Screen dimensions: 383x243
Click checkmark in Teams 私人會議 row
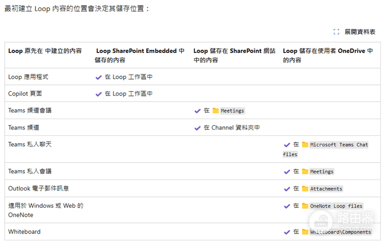(287, 172)
